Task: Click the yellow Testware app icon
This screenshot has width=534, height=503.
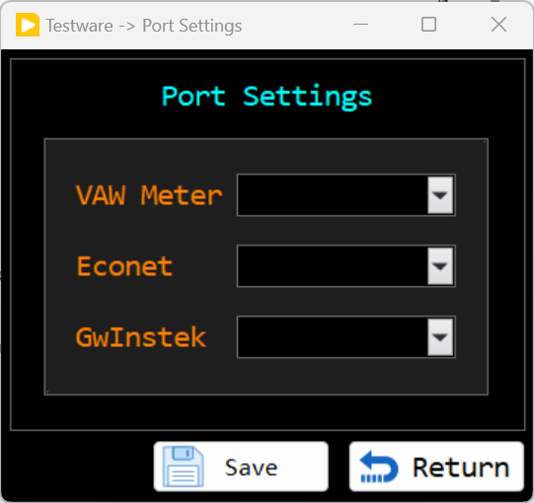Action: [x=28, y=25]
